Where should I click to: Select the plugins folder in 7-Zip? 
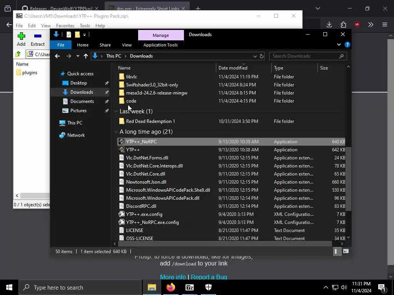pos(27,73)
